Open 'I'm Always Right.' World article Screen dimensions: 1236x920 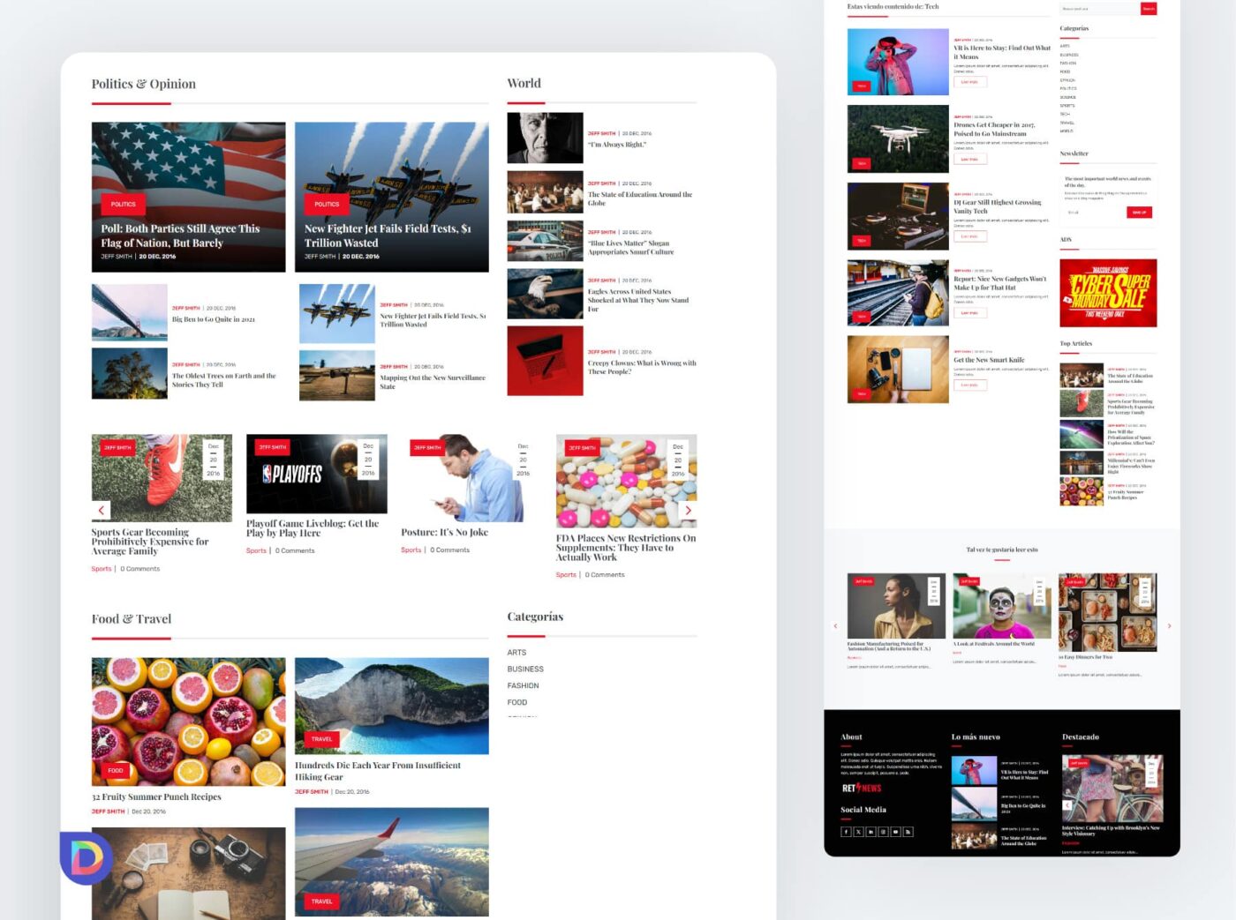point(617,145)
